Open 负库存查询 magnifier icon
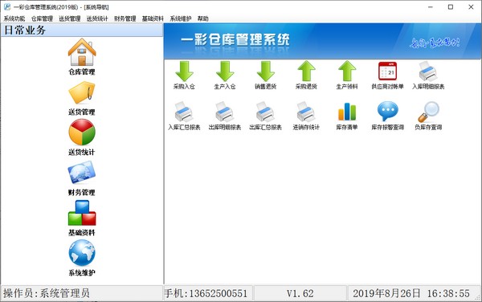Image resolution: width=482 pixels, height=302 pixels. pos(428,112)
